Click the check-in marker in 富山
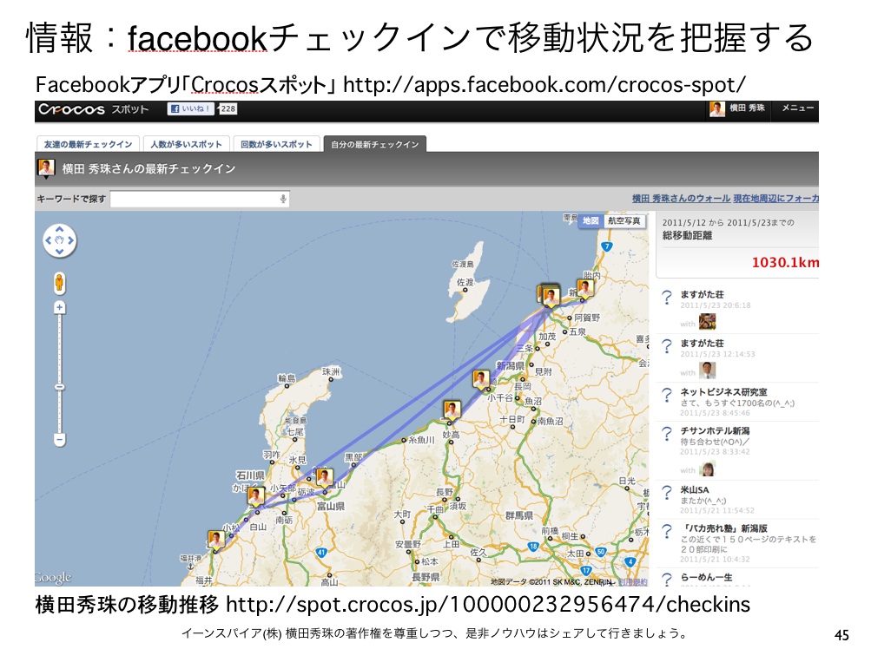Image resolution: width=871 pixels, height=649 pixels. click(325, 478)
